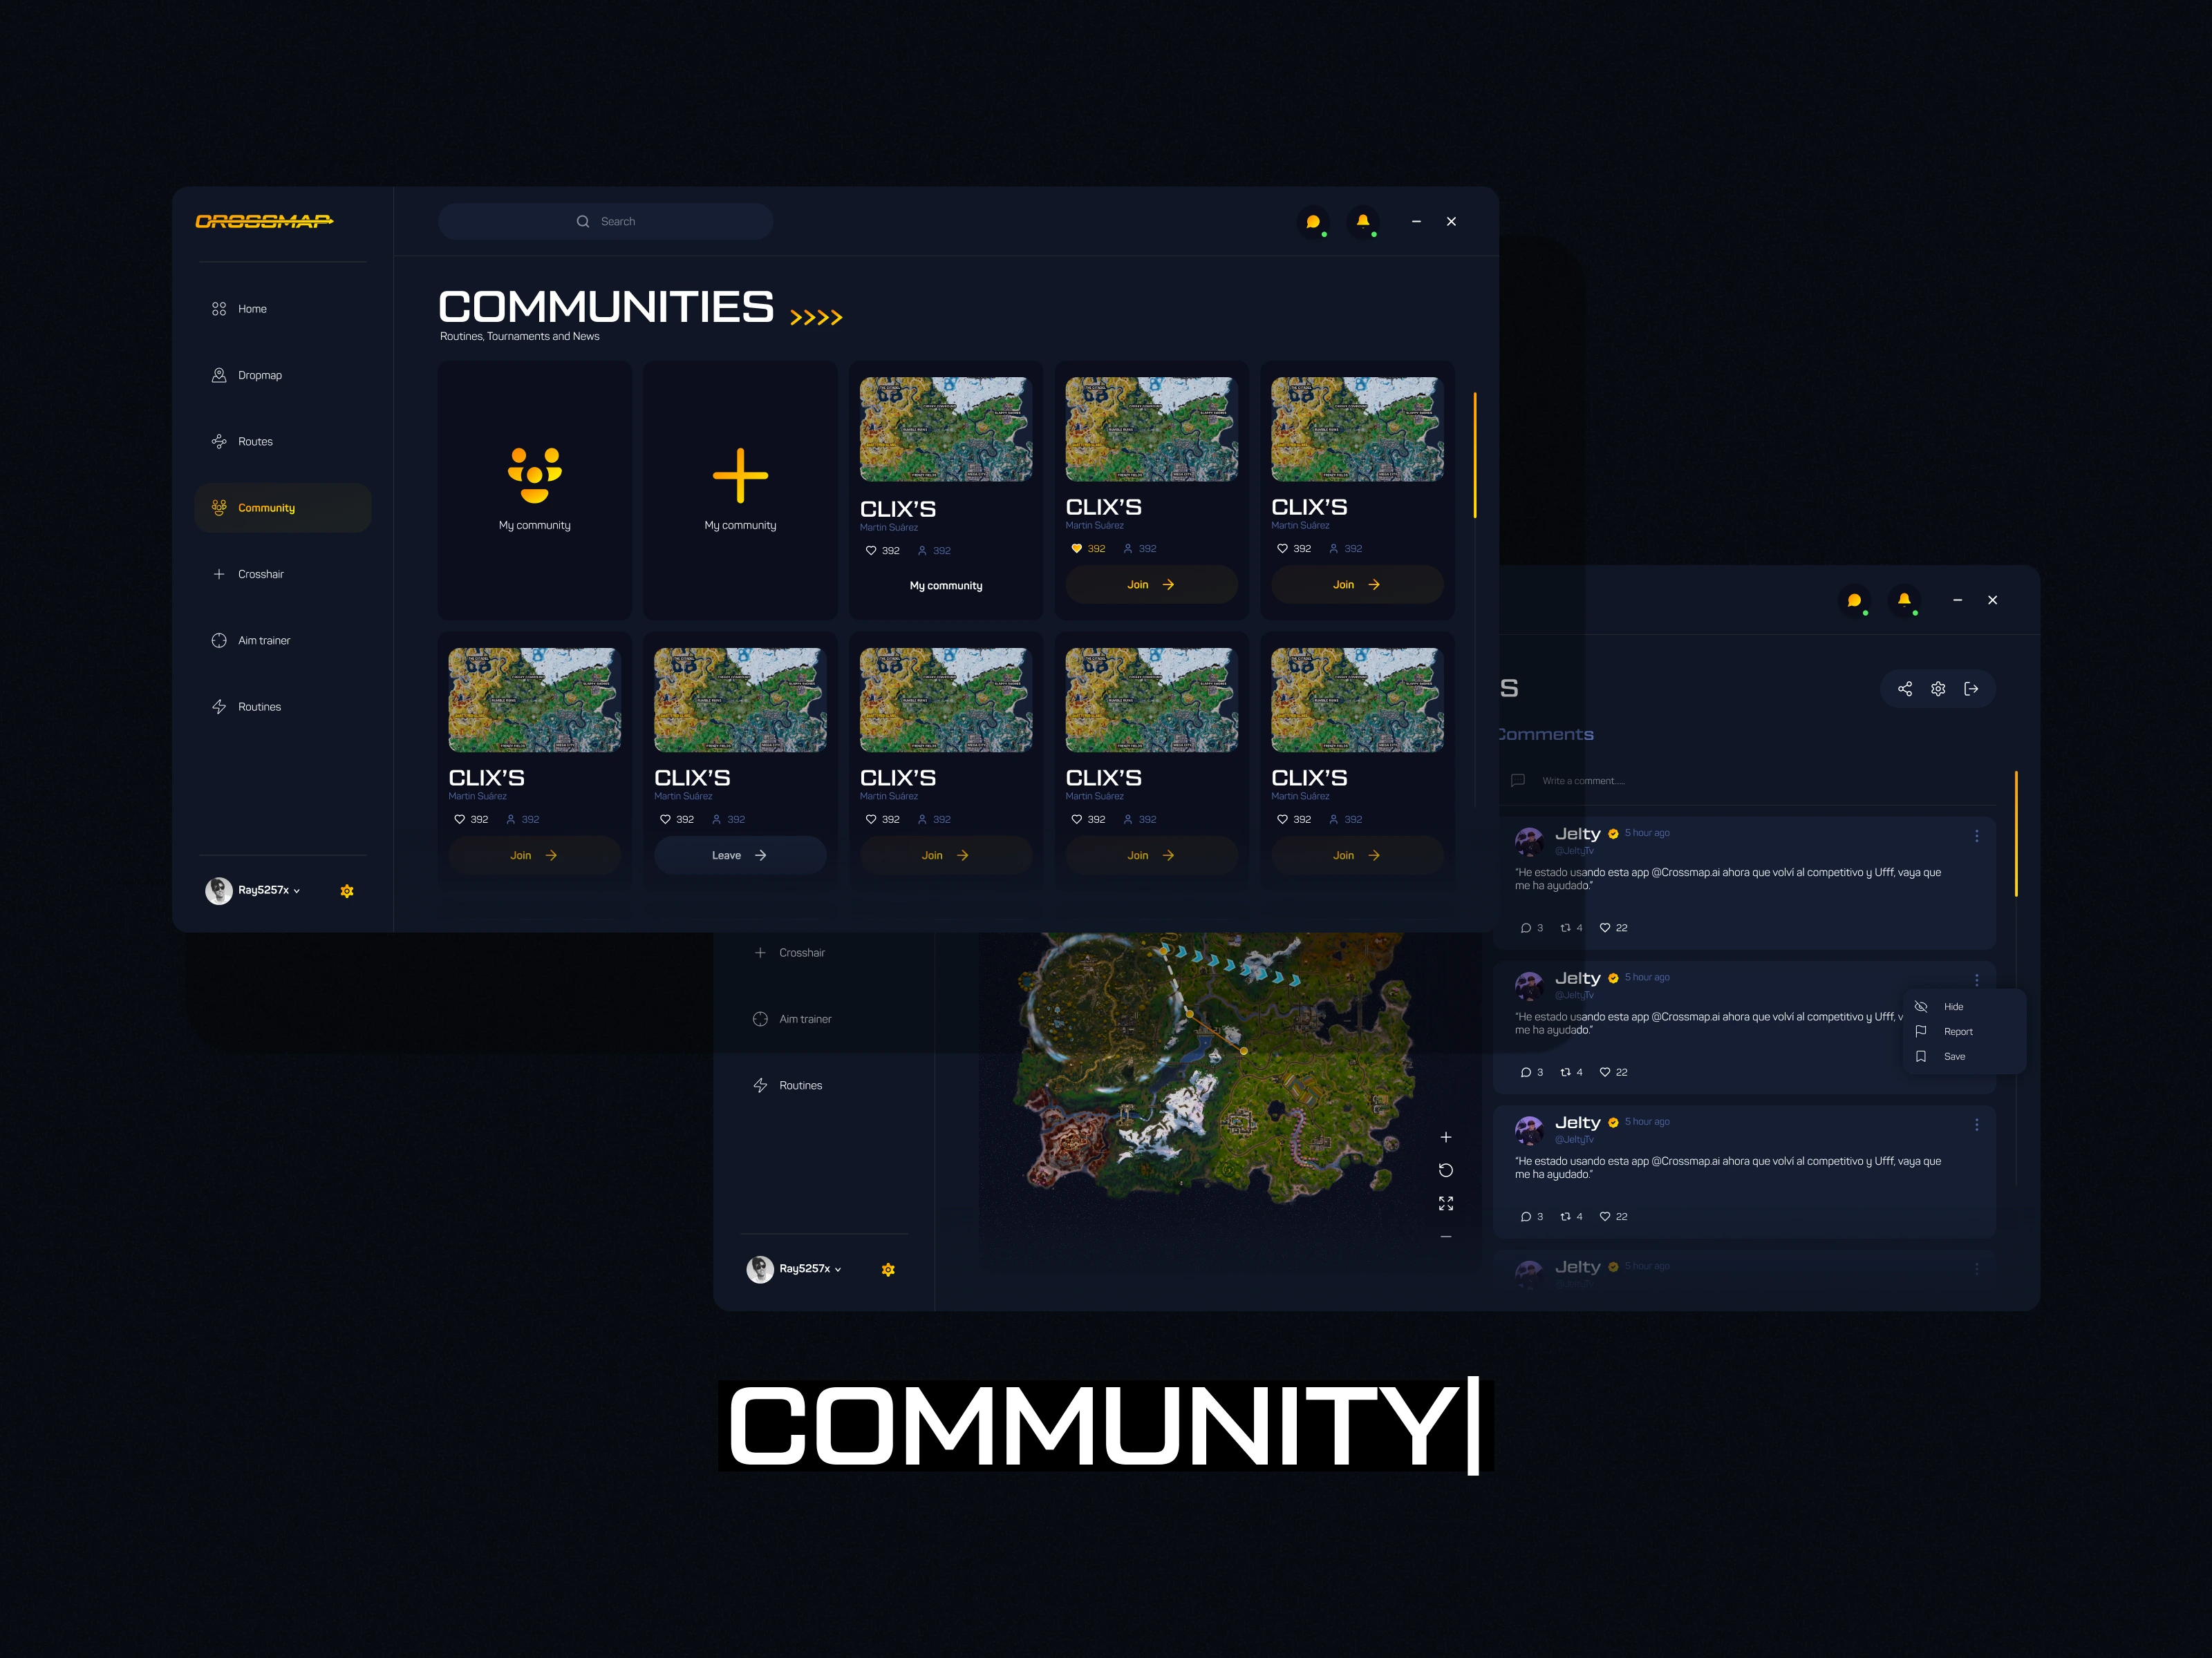This screenshot has width=2212, height=1658.
Task: Click the yellow settings gear beside Ray5257x
Action: [347, 890]
